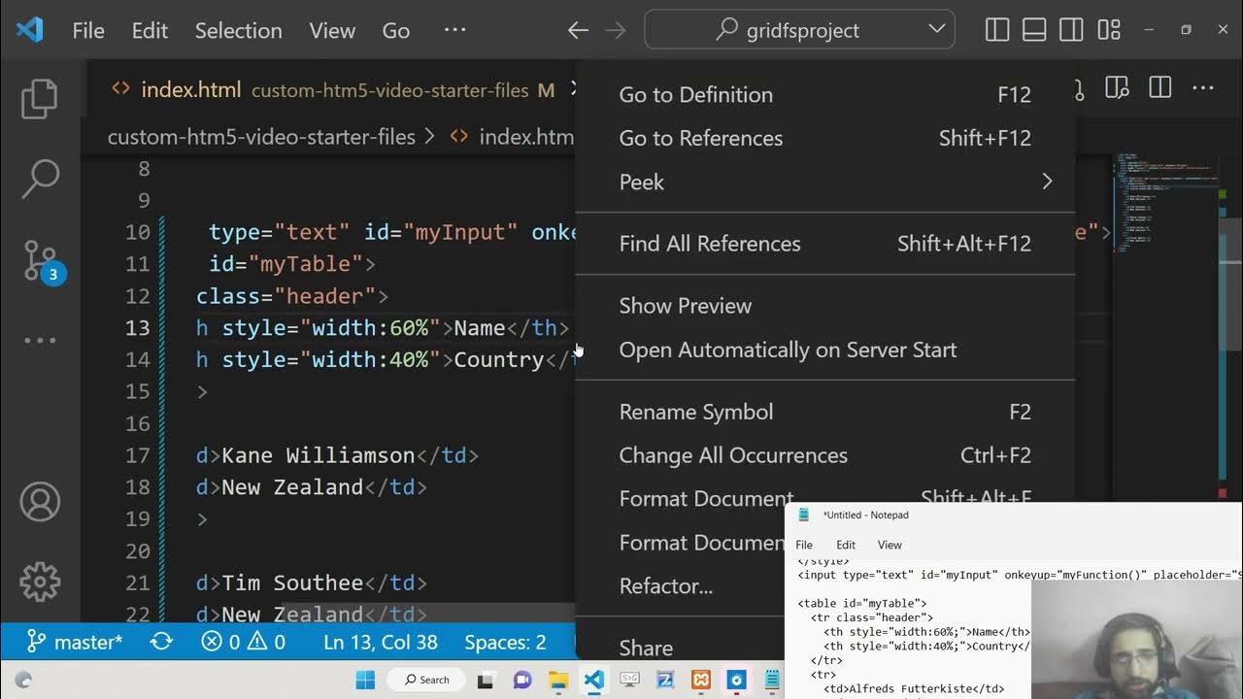Expand the Peek submenu arrow
This screenshot has height=699, width=1243.
point(1046,182)
